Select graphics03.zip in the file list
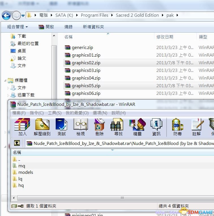 pos(86,70)
